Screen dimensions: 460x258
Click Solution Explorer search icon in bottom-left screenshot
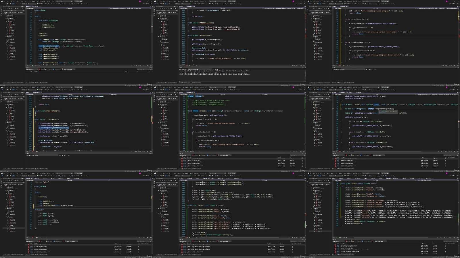pyautogui.click(x=23, y=183)
